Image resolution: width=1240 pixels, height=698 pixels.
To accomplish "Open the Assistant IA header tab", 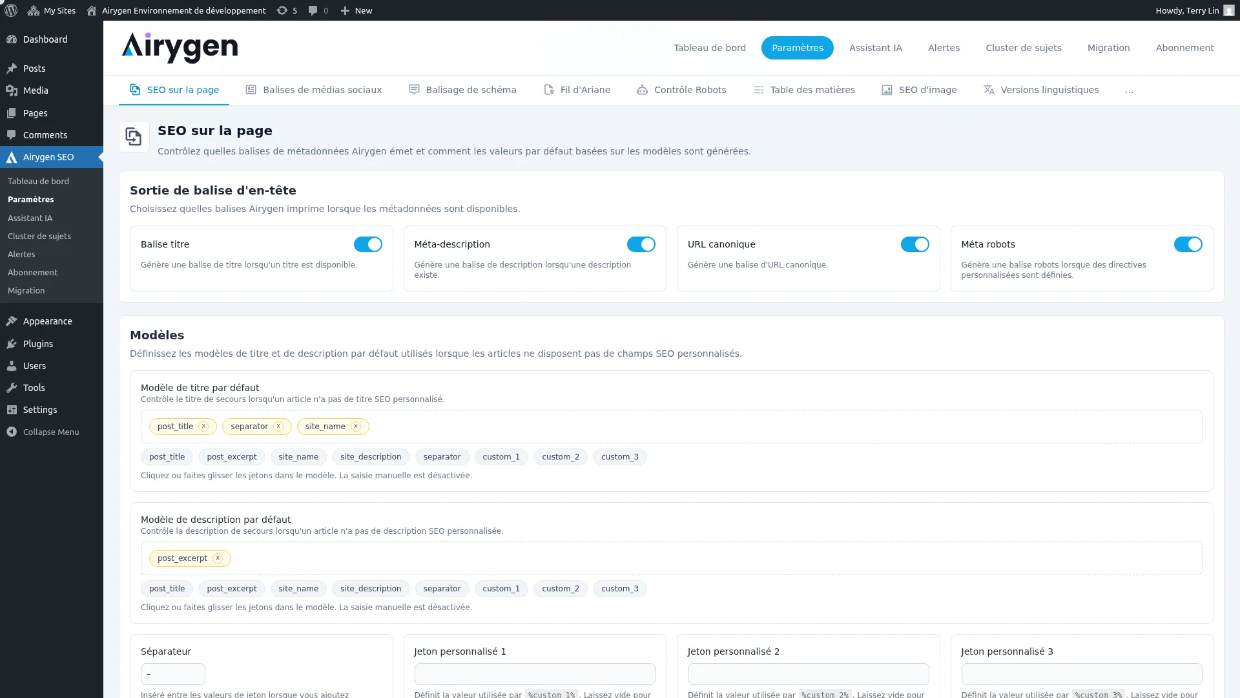I will point(876,48).
